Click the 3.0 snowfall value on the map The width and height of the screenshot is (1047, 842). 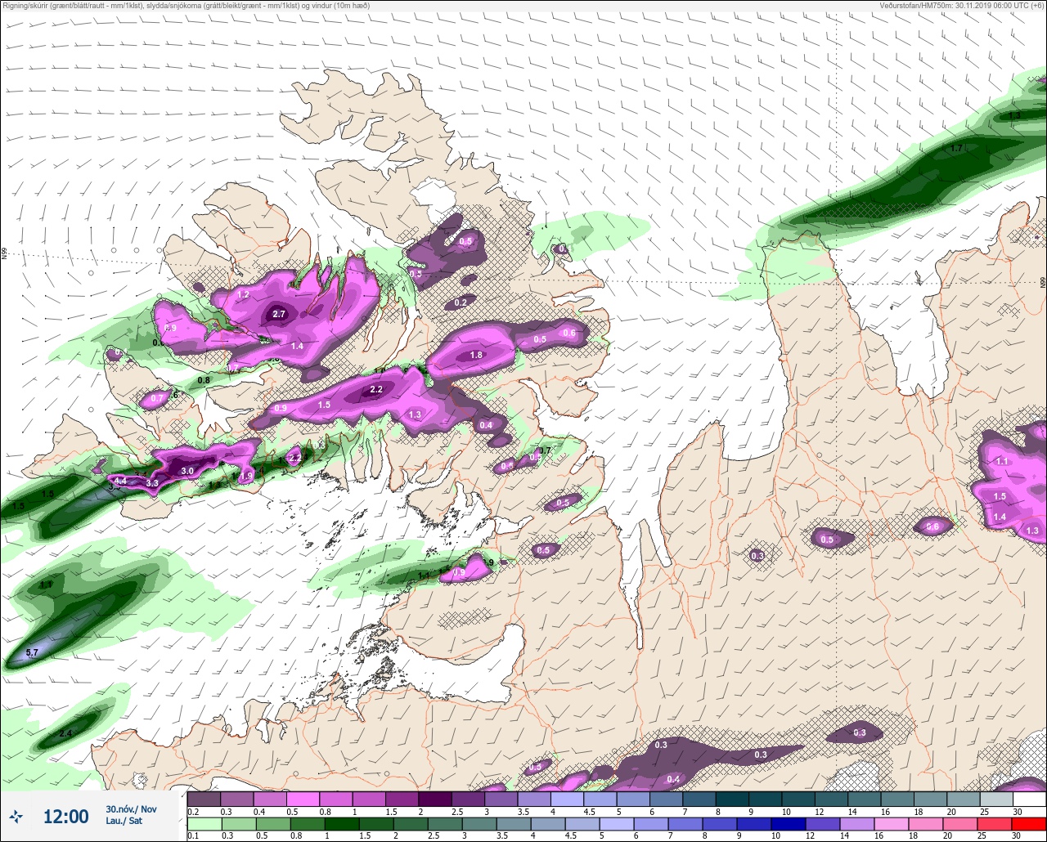[187, 471]
